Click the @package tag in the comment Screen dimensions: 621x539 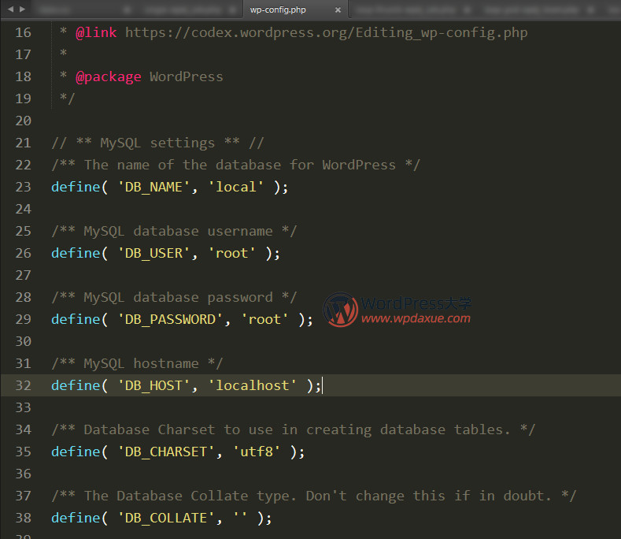[x=108, y=76]
